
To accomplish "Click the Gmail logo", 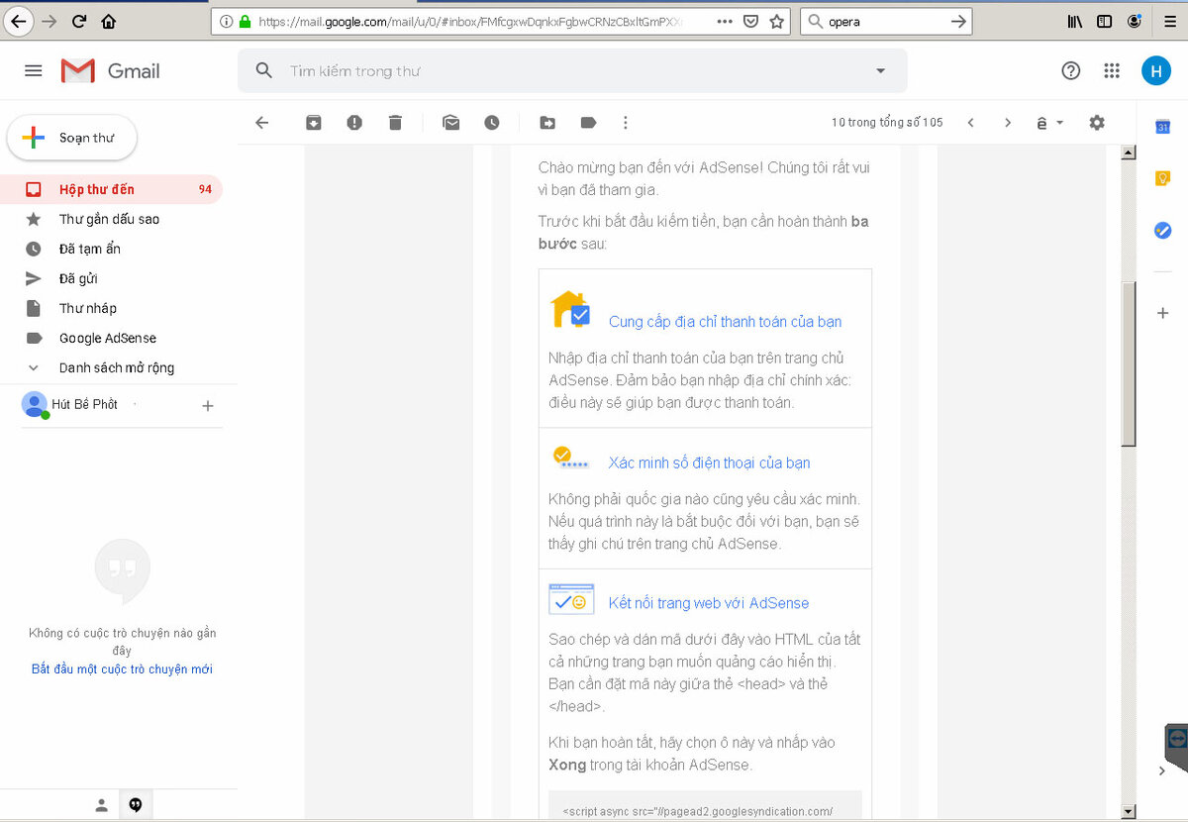I will point(110,70).
